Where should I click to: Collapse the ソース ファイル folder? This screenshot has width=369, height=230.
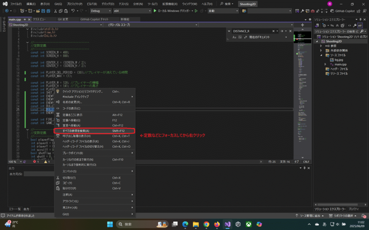pos(321,55)
